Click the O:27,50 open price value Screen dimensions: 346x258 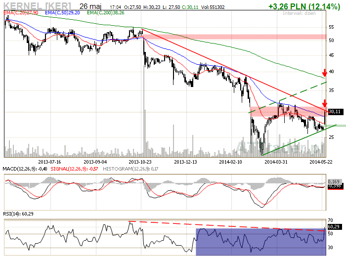click(132, 7)
